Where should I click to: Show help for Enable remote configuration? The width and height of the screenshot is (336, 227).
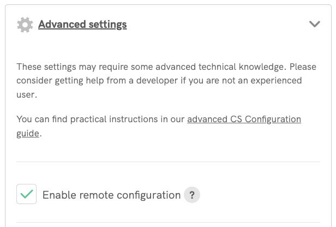coord(191,195)
